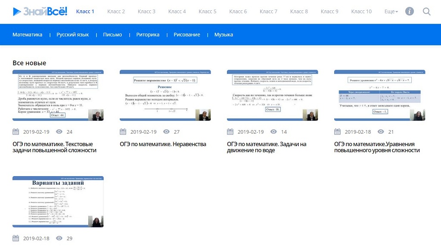441x247 pixels.
Task: Click the ЗнайВсё logo
Action: (x=40, y=12)
